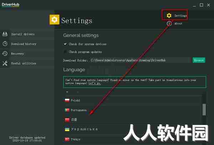Screen dimensions: 214x145
Task: Click the About info icon
Action: [169, 24]
